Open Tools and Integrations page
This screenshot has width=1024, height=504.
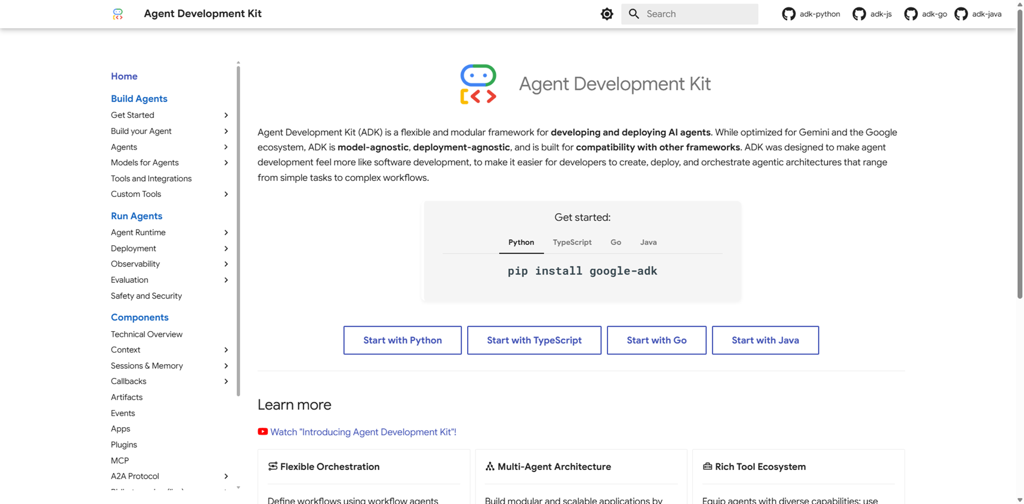click(151, 178)
